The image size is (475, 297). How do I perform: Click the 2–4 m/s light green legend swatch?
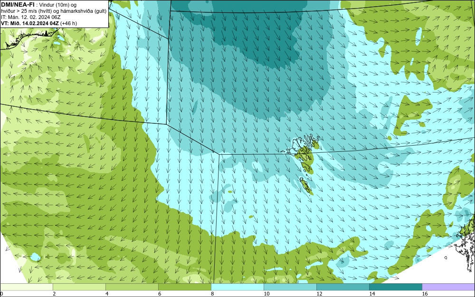point(79,287)
